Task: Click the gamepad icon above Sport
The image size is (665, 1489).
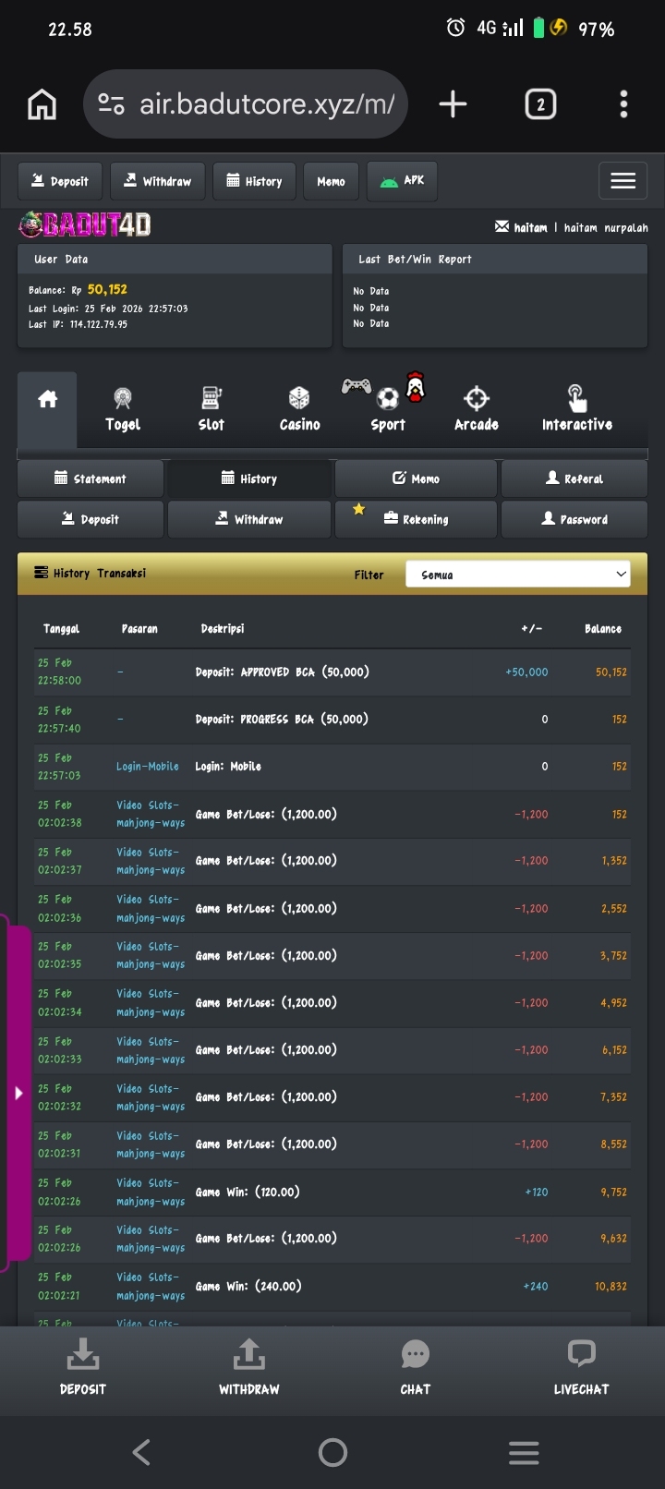Action: tap(357, 385)
